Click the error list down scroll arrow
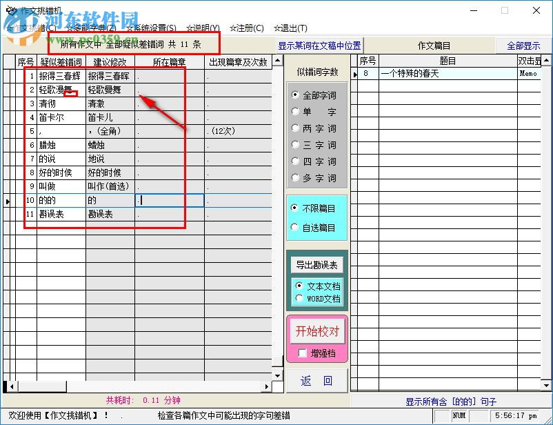553x425 pixels. tap(279, 375)
